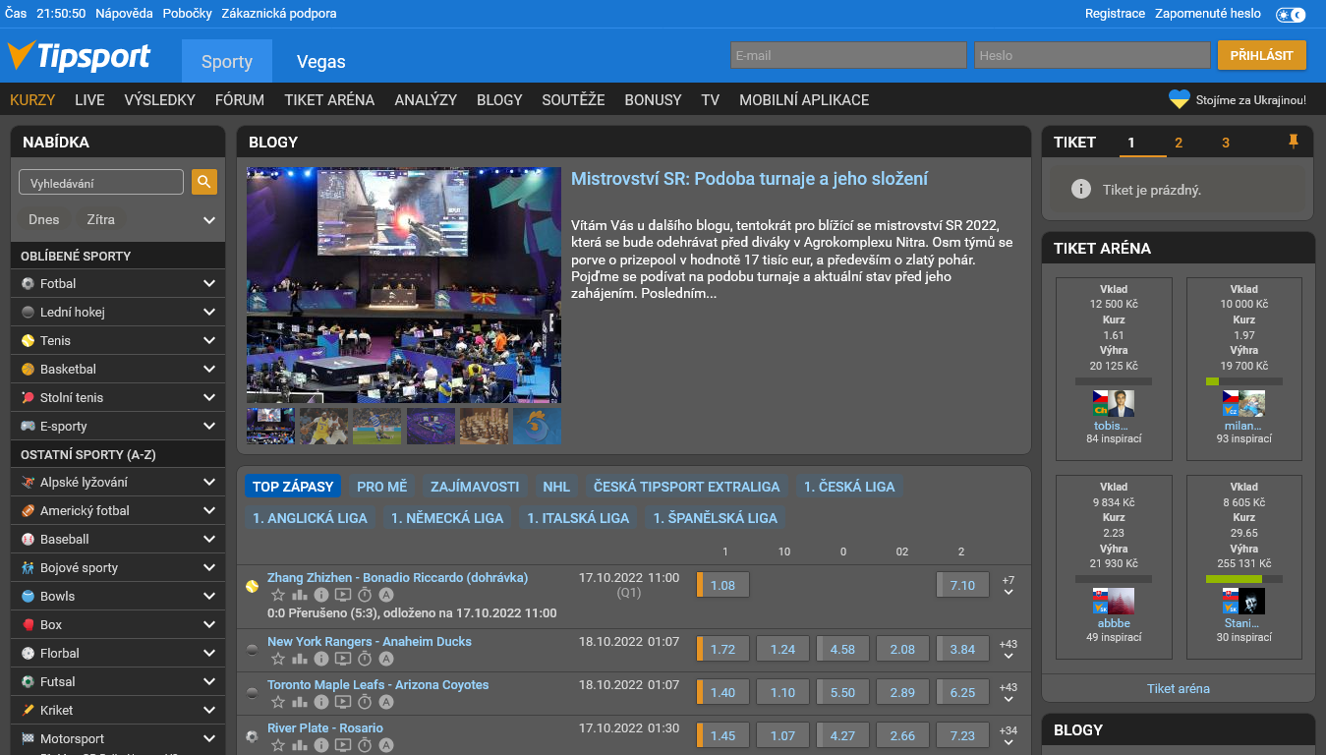Select the basketball blog thumbnail
Viewport: 1326px width, 755px height.
(x=323, y=426)
